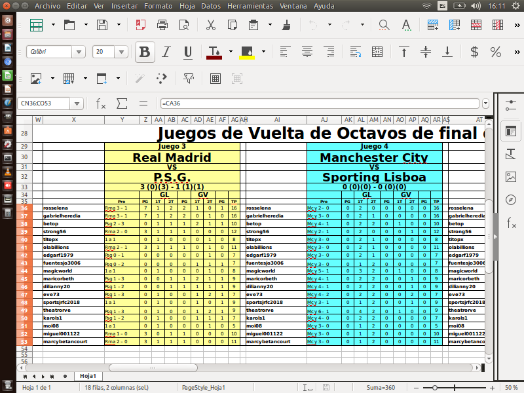
Task: Click the Suma=360 status bar field
Action: [x=381, y=388]
